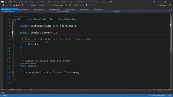Image resolution: width=173 pixels, height=97 pixels.
Task: Click the toolbar icon right of Find in Files
Action: point(70,5)
